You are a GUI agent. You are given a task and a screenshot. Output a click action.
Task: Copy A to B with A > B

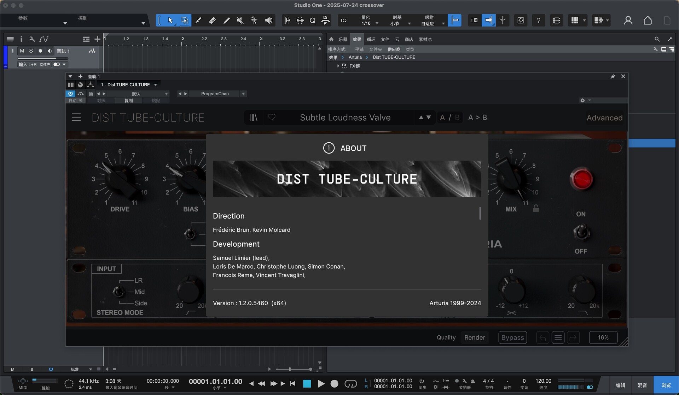[477, 118]
